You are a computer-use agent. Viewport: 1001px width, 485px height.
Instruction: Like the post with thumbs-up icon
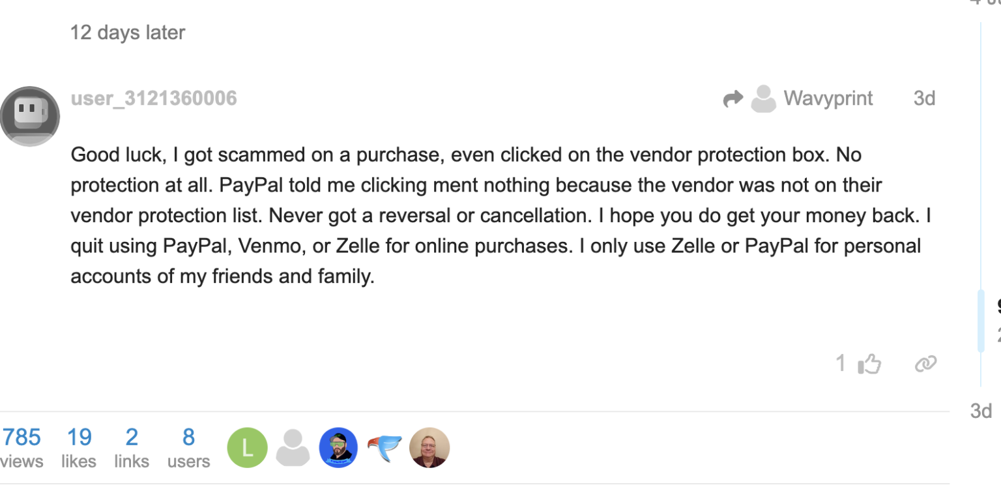point(869,364)
